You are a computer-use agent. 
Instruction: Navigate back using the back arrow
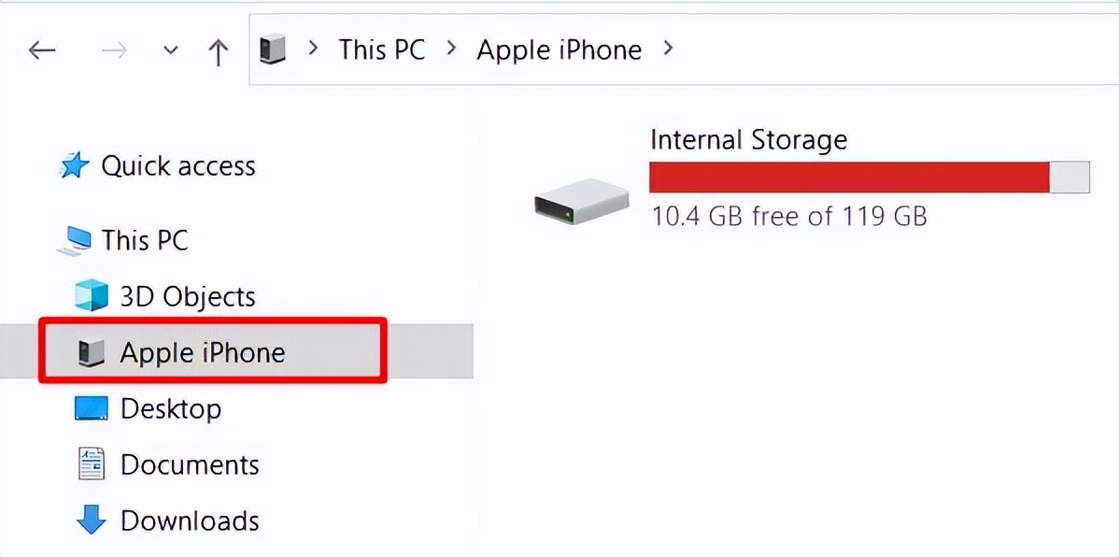point(41,50)
